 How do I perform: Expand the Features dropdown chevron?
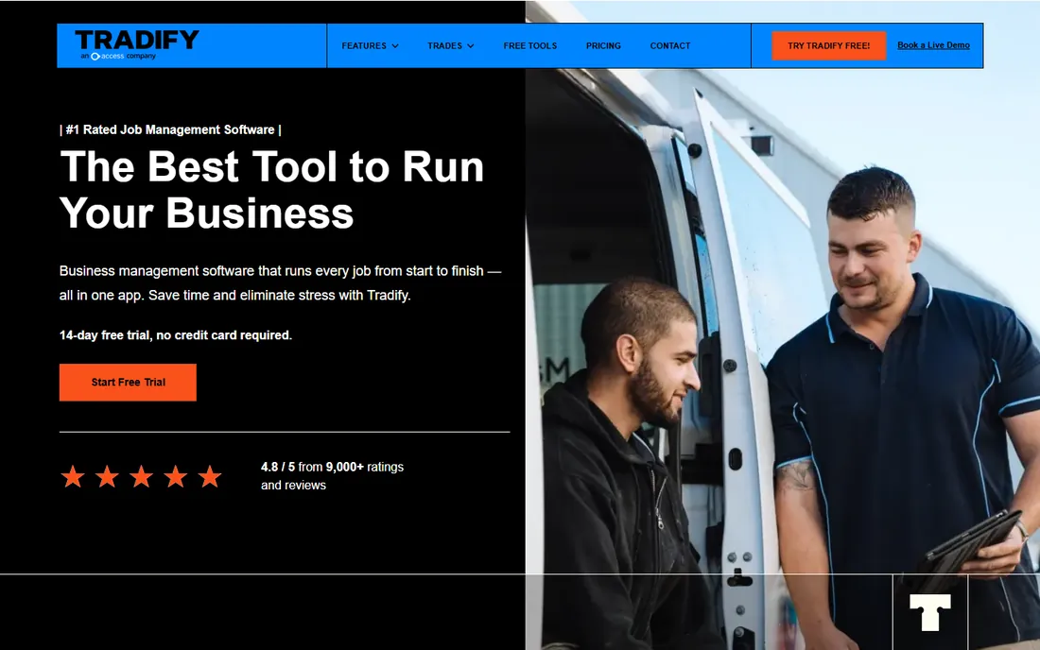[395, 45]
